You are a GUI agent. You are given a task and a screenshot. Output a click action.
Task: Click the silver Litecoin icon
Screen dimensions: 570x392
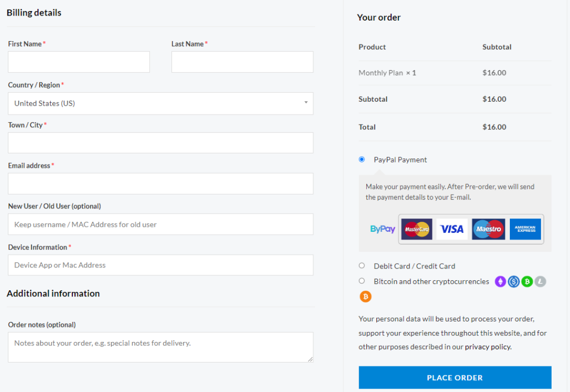pos(540,282)
